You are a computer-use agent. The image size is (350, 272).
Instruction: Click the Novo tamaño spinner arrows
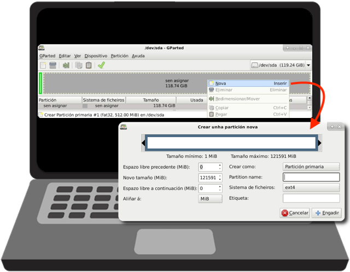point(220,178)
